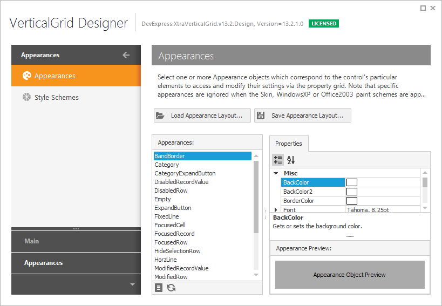Click the LICENSED badge

pyautogui.click(x=324, y=24)
